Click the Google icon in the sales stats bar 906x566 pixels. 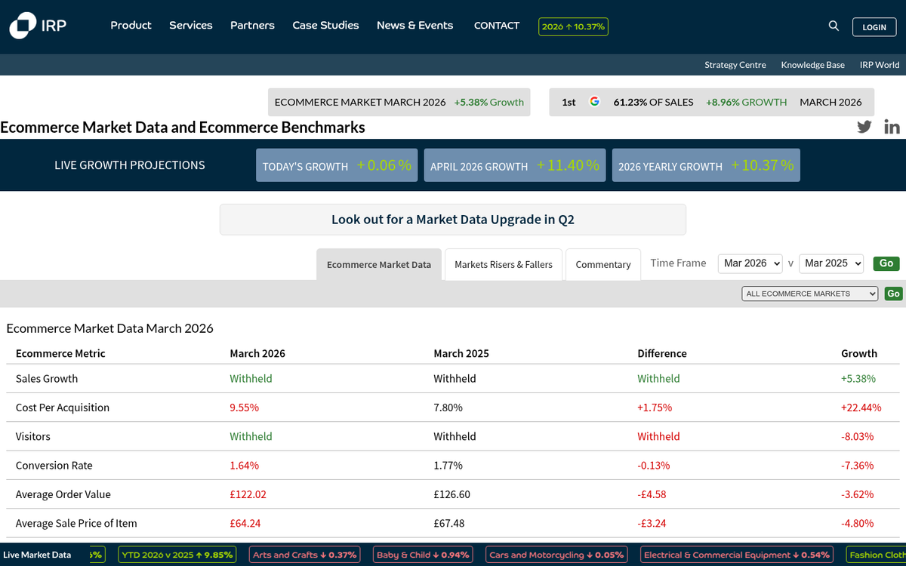595,101
